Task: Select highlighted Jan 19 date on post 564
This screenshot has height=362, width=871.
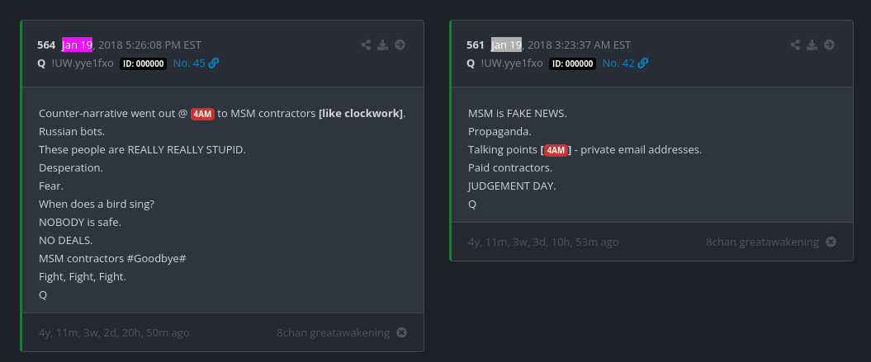Action: [78, 45]
